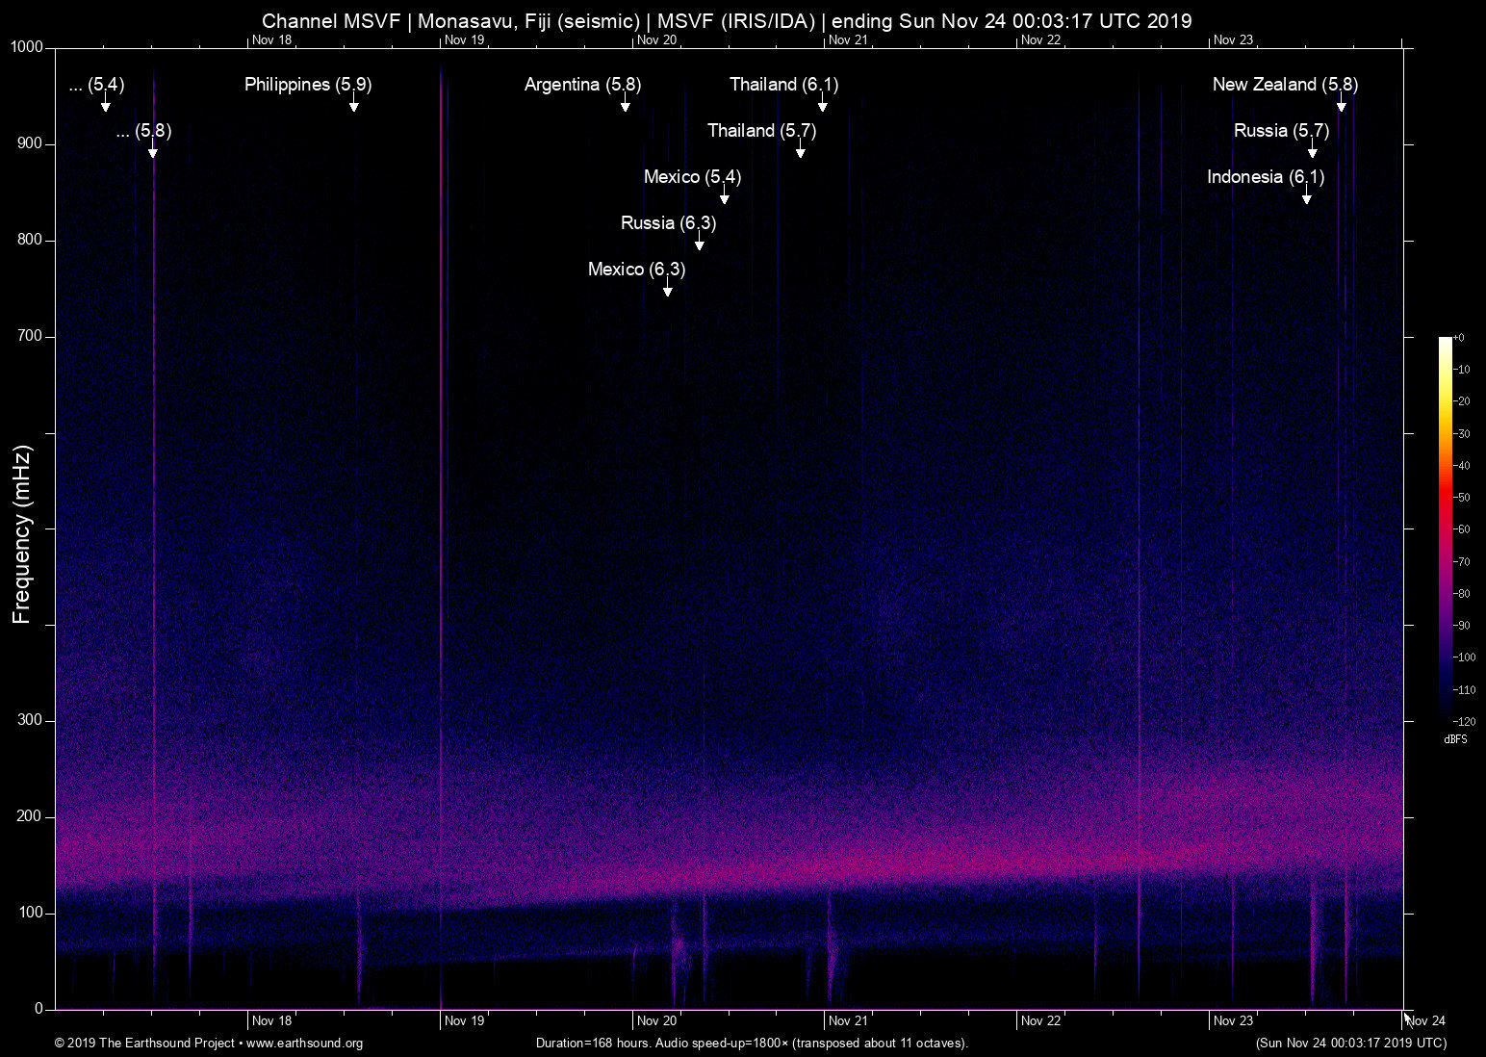The height and width of the screenshot is (1057, 1486).
Task: Click the arrow marker under Indonesia (6.1)
Action: [1307, 196]
